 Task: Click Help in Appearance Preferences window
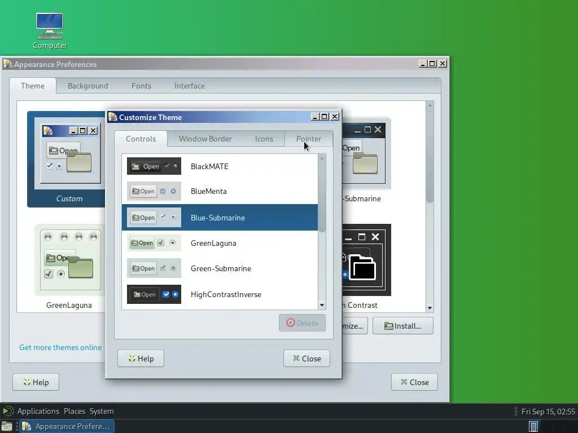click(x=36, y=382)
